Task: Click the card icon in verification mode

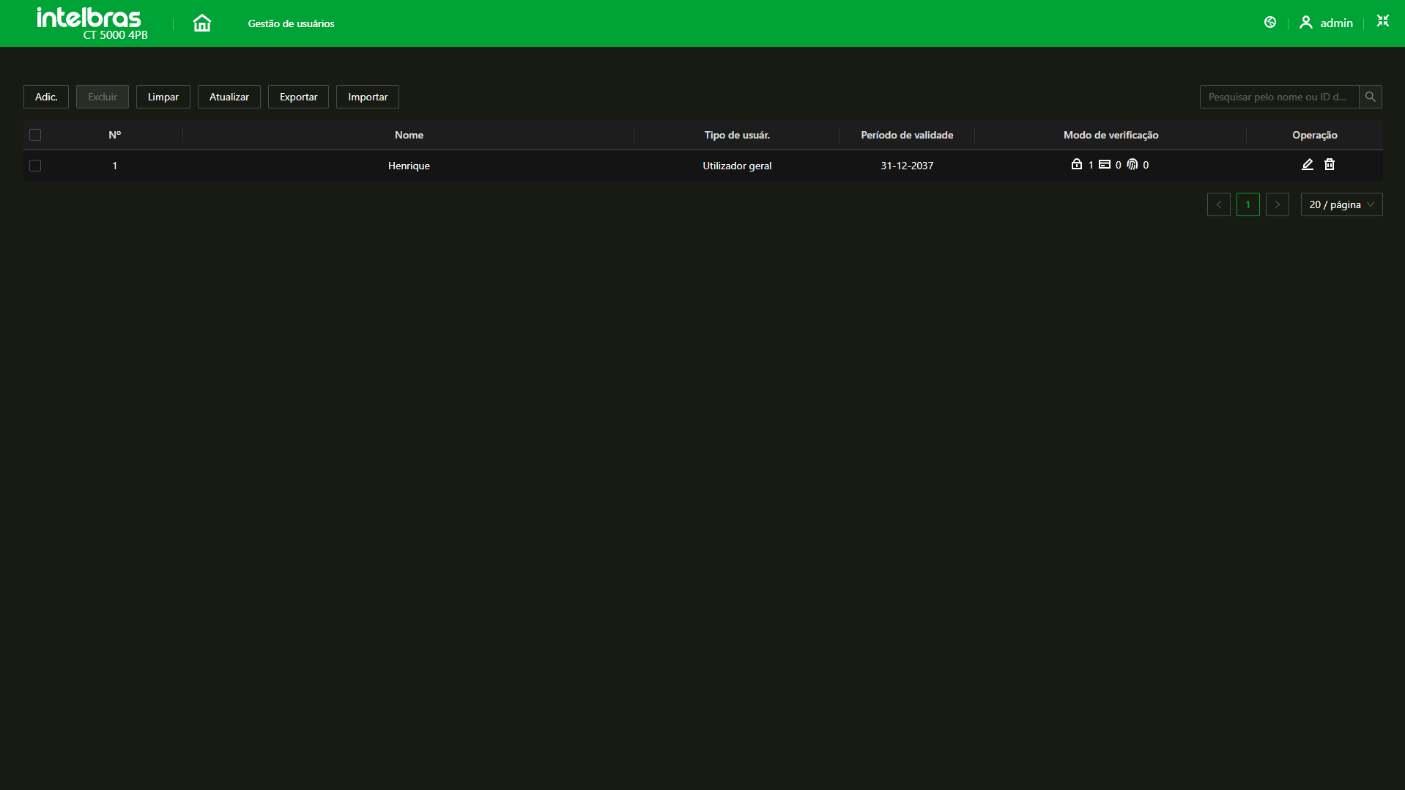Action: pyautogui.click(x=1105, y=165)
